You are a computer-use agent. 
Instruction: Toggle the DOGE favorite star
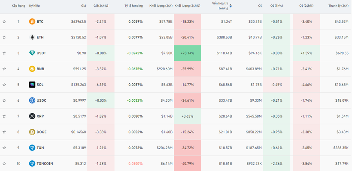point(4,132)
